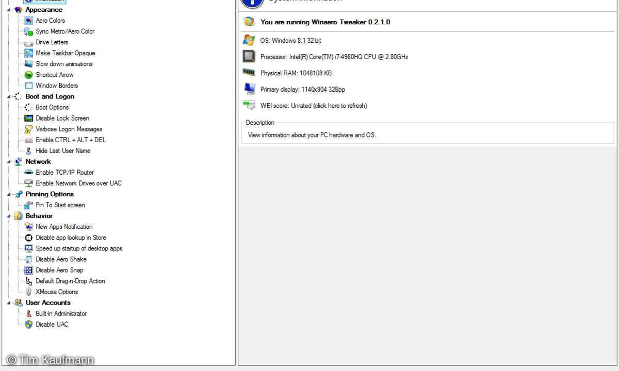
Task: Click the Drive Letters drive icon
Action: (29, 42)
